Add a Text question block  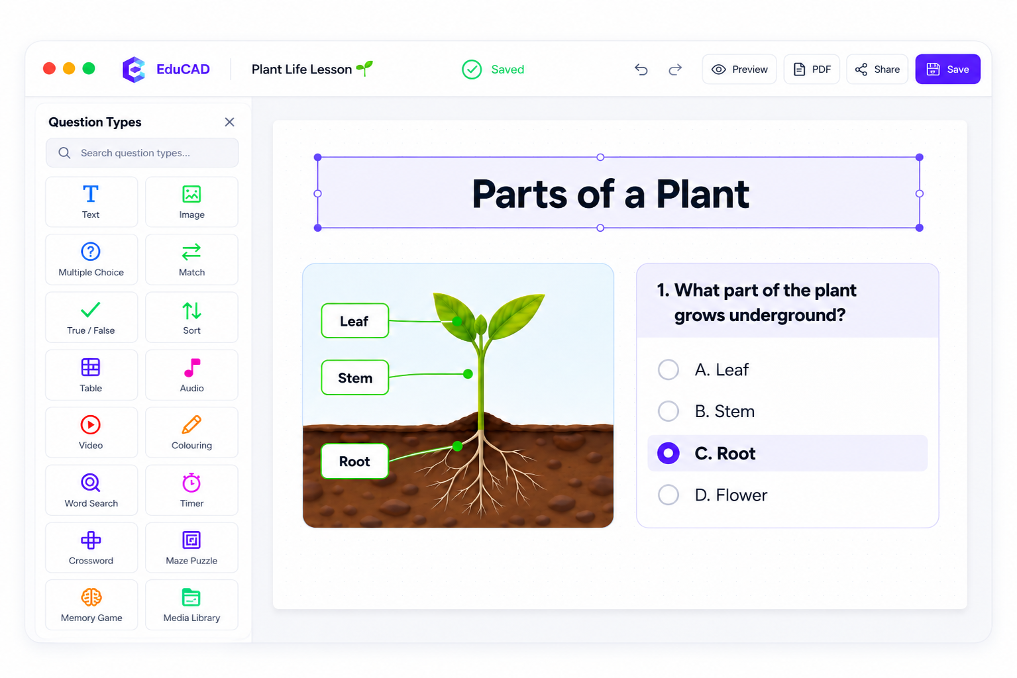91,202
